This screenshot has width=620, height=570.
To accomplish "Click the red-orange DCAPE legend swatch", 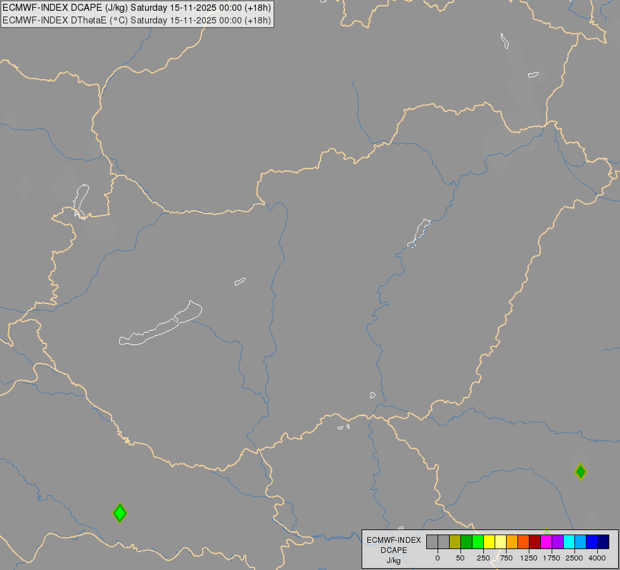I will click(524, 541).
